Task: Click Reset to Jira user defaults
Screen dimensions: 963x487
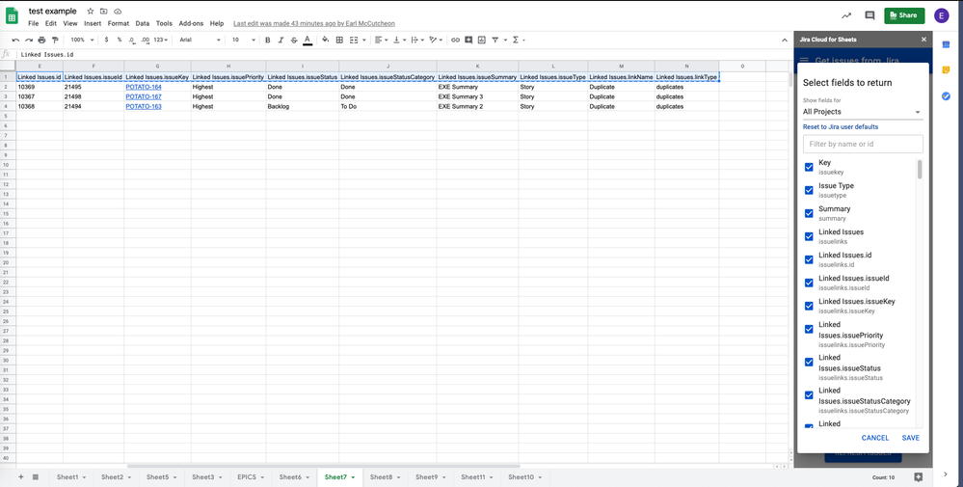Action: click(x=841, y=127)
